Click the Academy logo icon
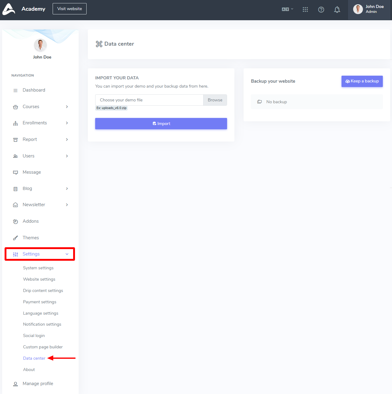Image resolution: width=392 pixels, height=394 pixels. pos(9,9)
